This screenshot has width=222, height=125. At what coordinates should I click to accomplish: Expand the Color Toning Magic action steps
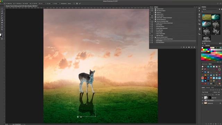[155, 34]
